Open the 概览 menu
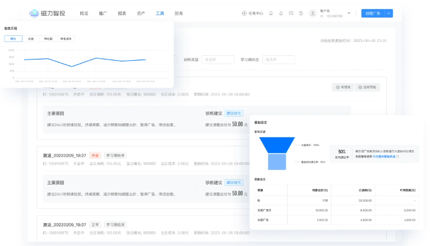The height and width of the screenshot is (246, 430). tap(84, 13)
